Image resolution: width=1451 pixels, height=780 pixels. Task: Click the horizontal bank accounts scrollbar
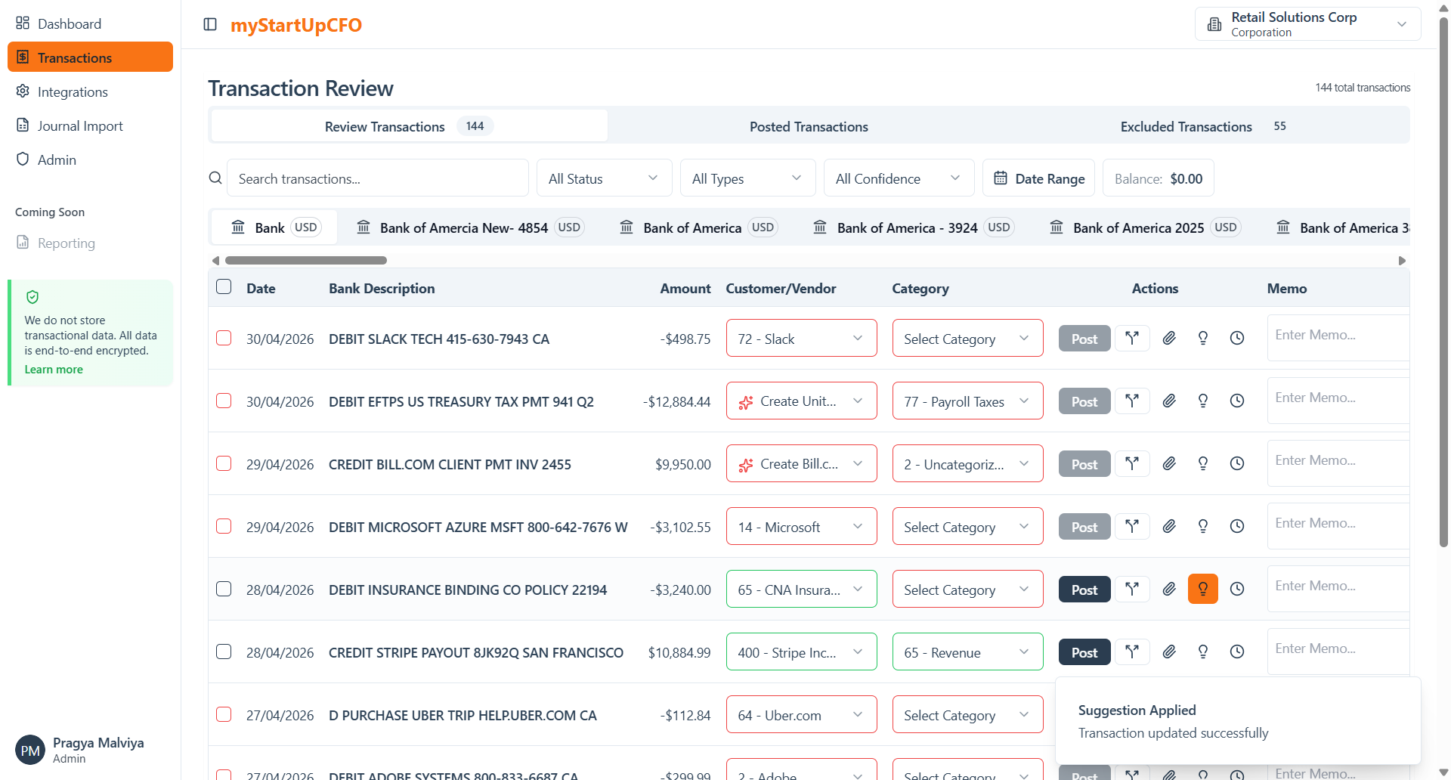click(306, 261)
